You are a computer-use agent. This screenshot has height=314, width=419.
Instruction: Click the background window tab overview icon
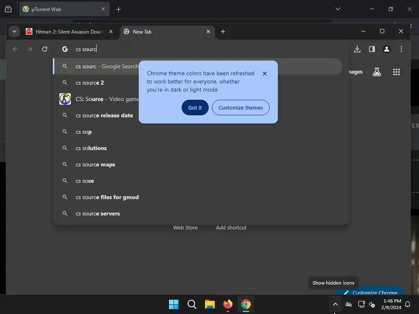(x=8, y=9)
